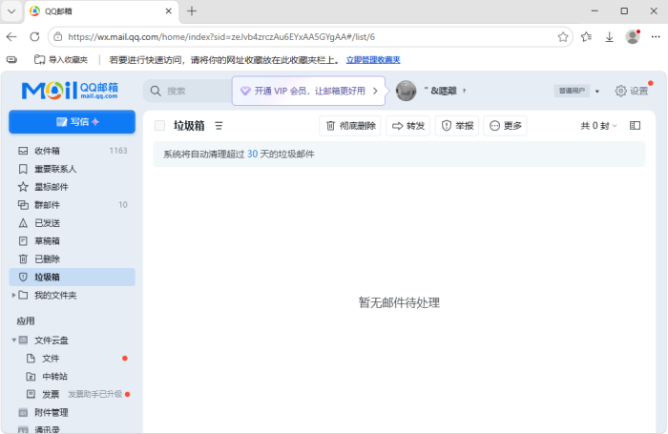668x434 pixels.
Task: Focus the 搜索 search field
Action: pyautogui.click(x=187, y=91)
